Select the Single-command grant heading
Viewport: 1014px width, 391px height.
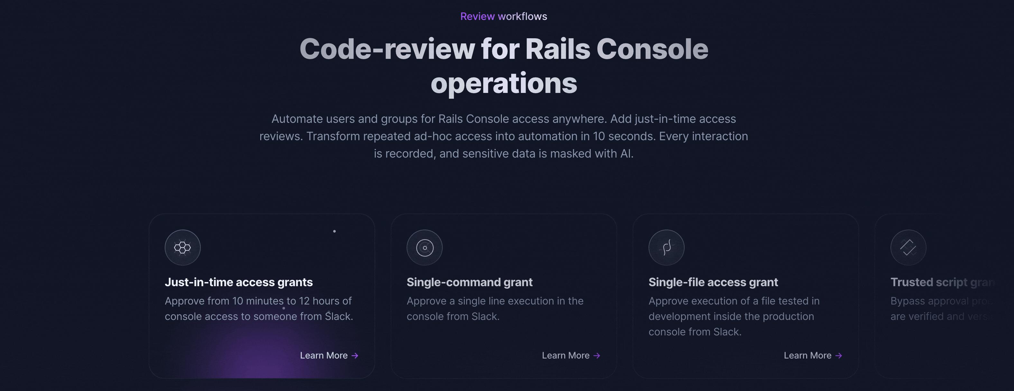tap(469, 282)
